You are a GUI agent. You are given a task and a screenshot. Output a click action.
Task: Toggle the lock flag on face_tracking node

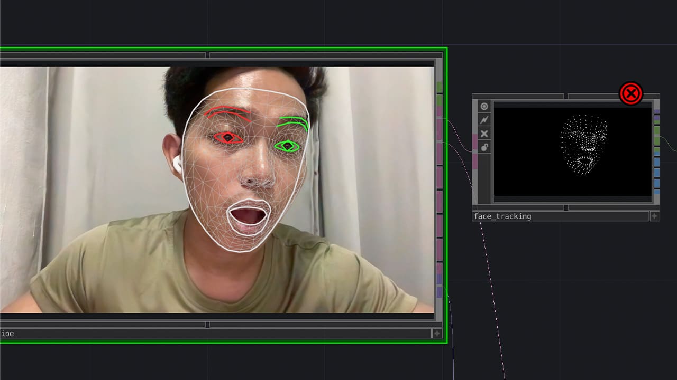(484, 147)
